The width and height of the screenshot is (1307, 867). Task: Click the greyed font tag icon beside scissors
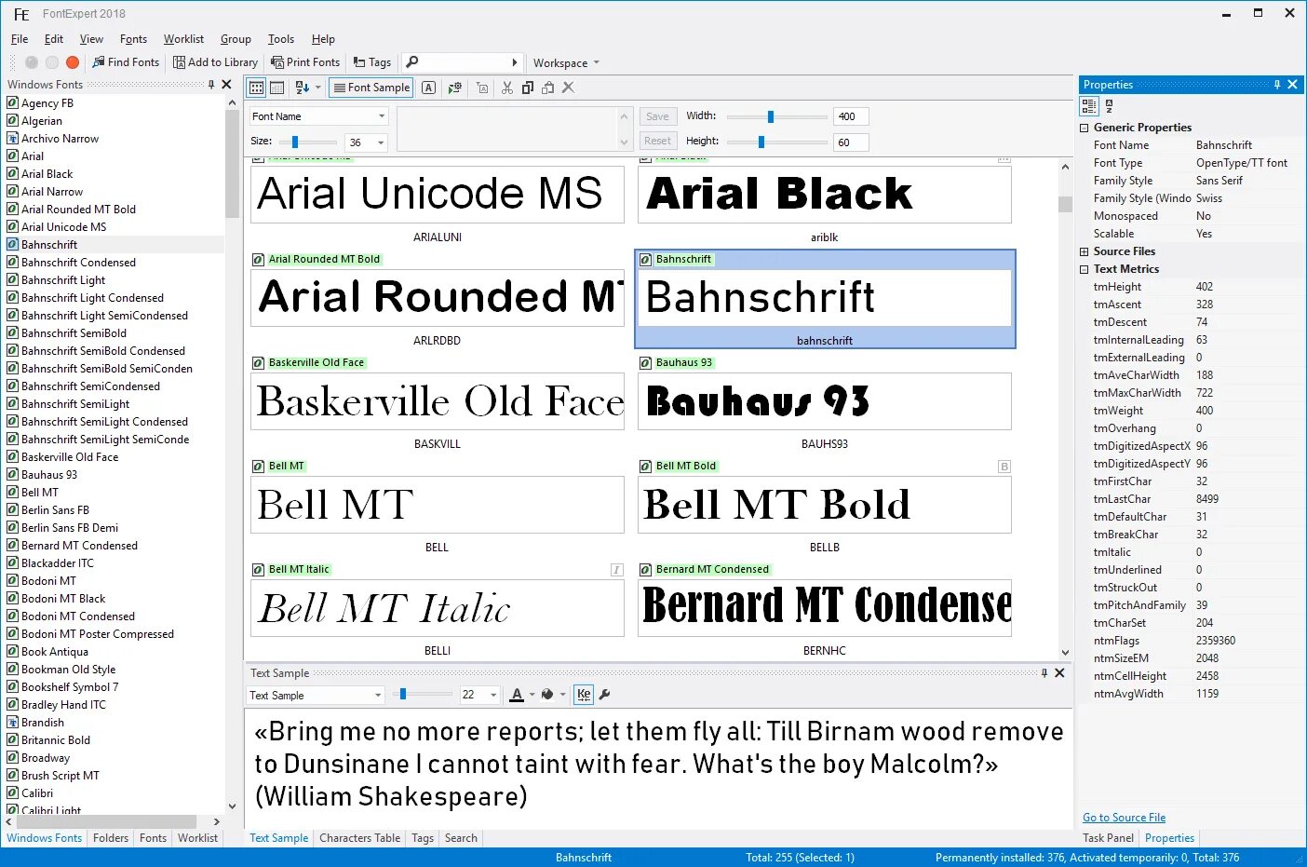(481, 88)
